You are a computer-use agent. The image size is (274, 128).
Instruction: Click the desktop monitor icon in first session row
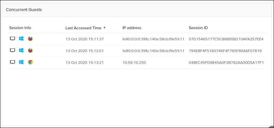[x=12, y=39]
